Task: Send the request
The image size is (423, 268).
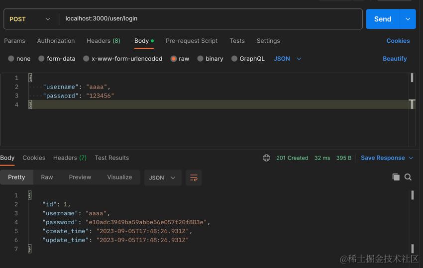Action: [x=383, y=19]
